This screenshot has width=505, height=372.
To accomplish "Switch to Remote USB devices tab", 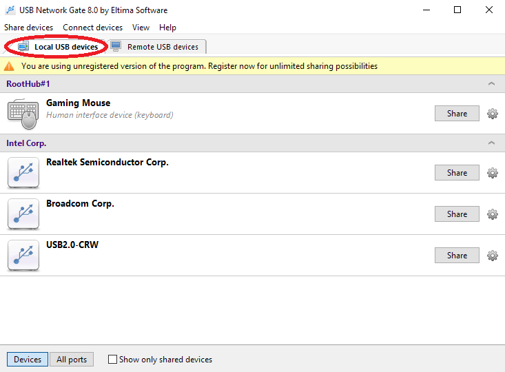I will point(157,47).
